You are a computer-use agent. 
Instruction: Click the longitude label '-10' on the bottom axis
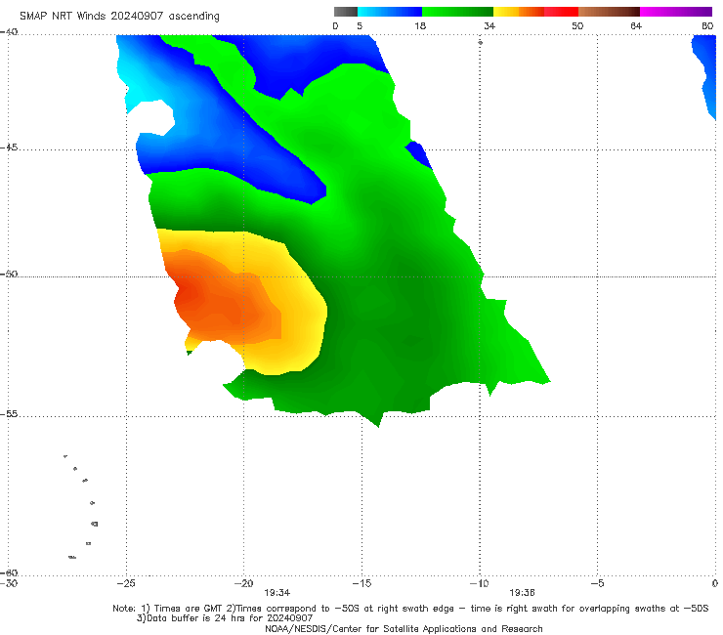click(x=480, y=583)
